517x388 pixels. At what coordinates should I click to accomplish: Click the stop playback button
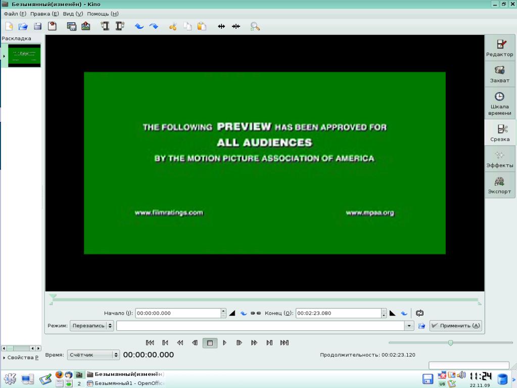[210, 343]
